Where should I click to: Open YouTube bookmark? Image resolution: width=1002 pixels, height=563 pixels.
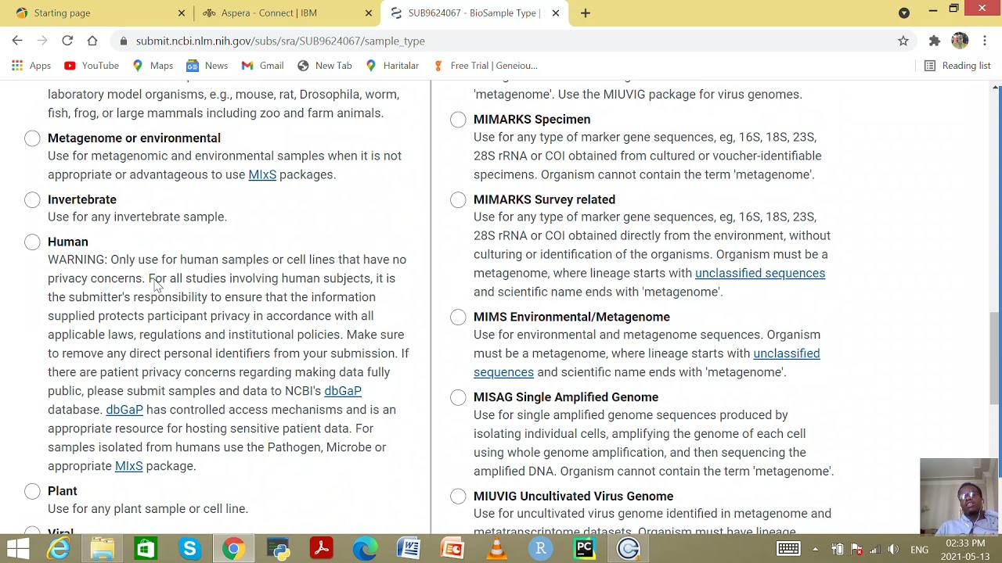[92, 66]
